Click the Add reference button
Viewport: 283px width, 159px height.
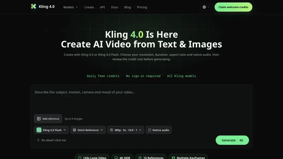pos(48,119)
